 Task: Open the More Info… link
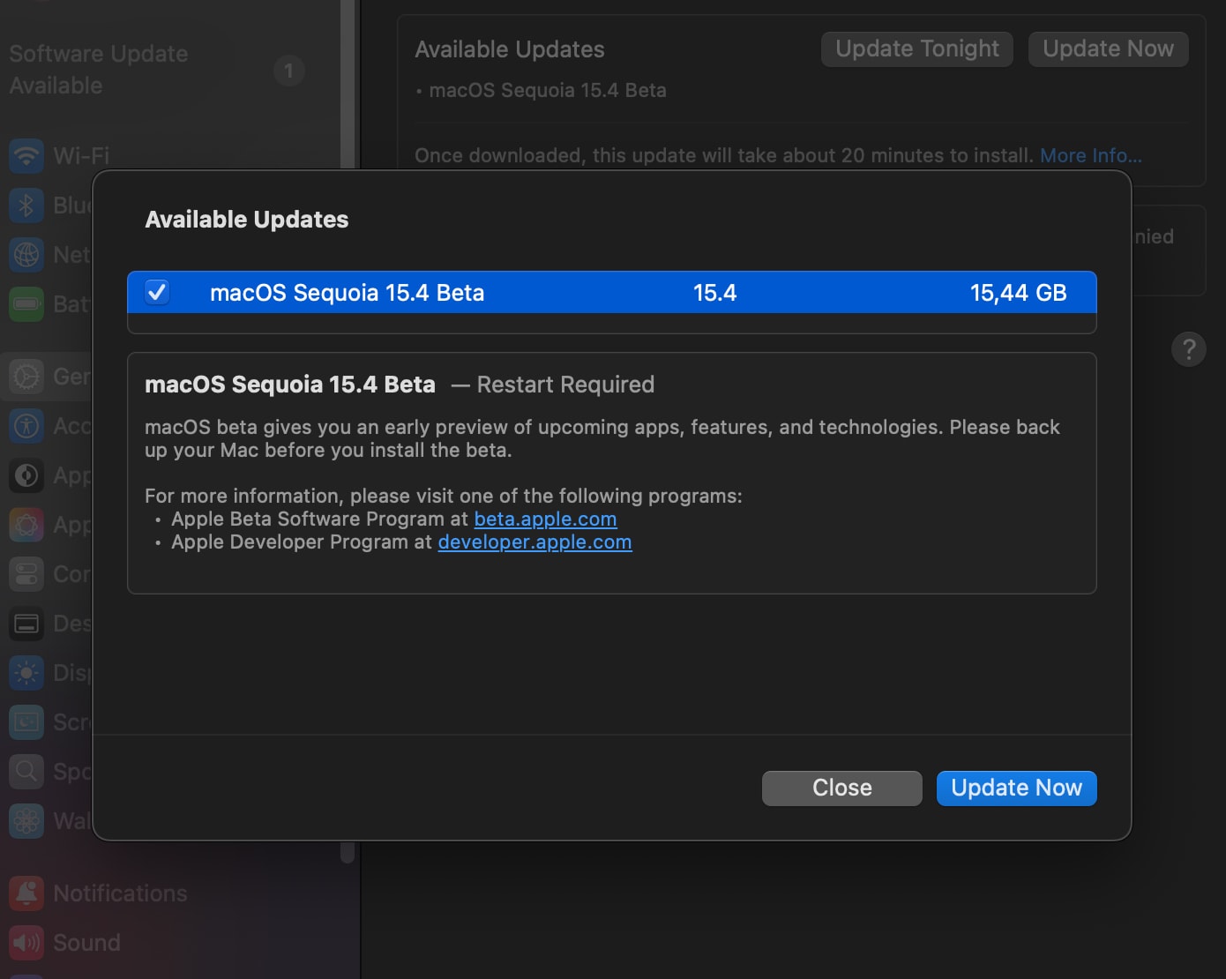tap(1090, 155)
